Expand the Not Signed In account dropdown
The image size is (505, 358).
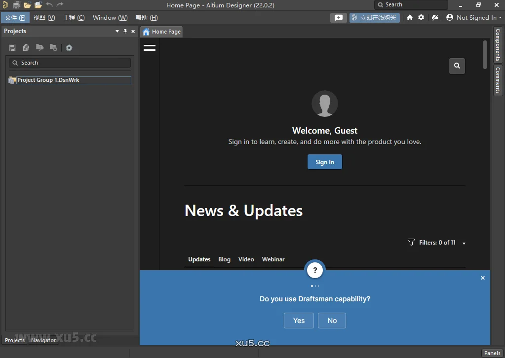[x=474, y=18]
